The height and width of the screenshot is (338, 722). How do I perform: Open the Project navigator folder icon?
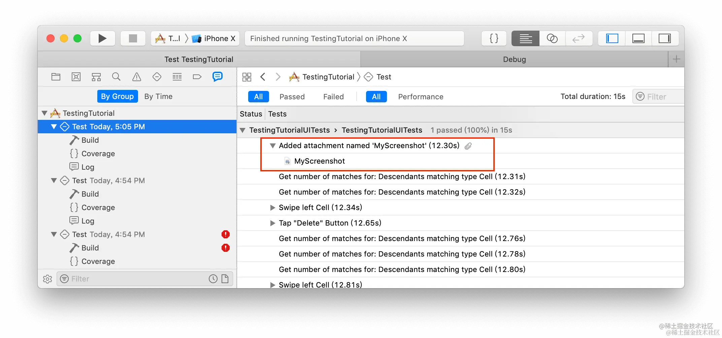pos(56,77)
